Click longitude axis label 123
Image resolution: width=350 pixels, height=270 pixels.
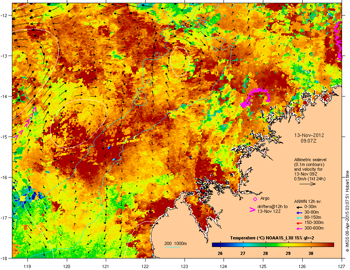pos(185,266)
